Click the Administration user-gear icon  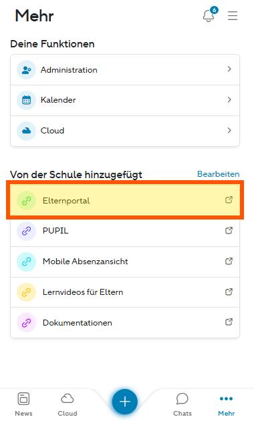tap(26, 70)
